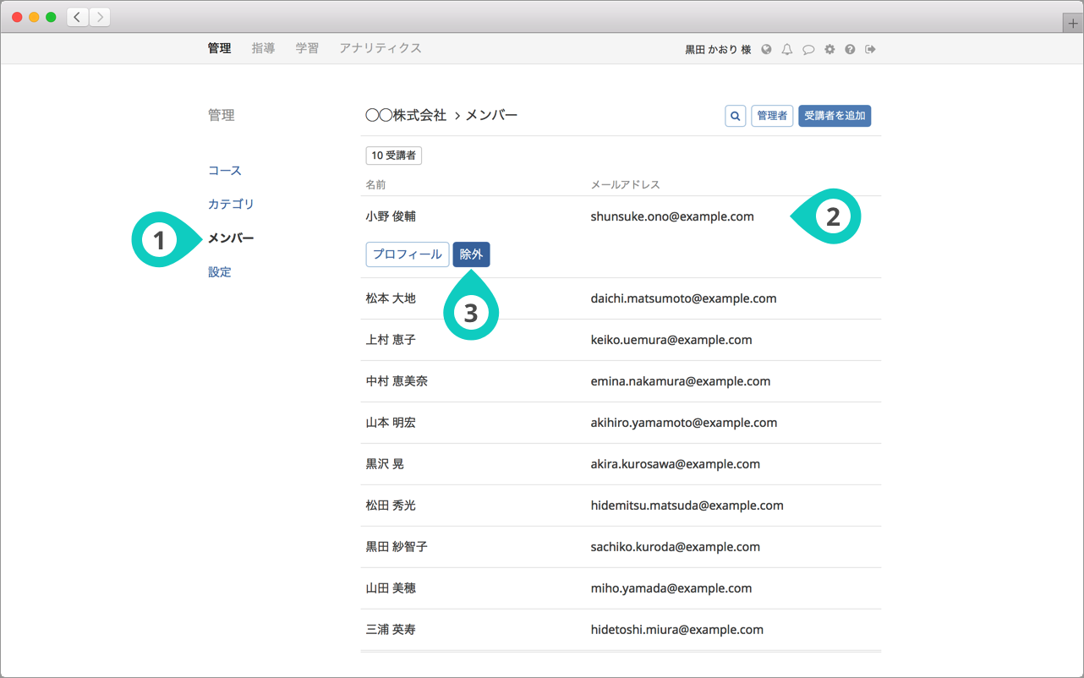
Task: Open カテゴリ in the sidebar
Action: click(231, 205)
